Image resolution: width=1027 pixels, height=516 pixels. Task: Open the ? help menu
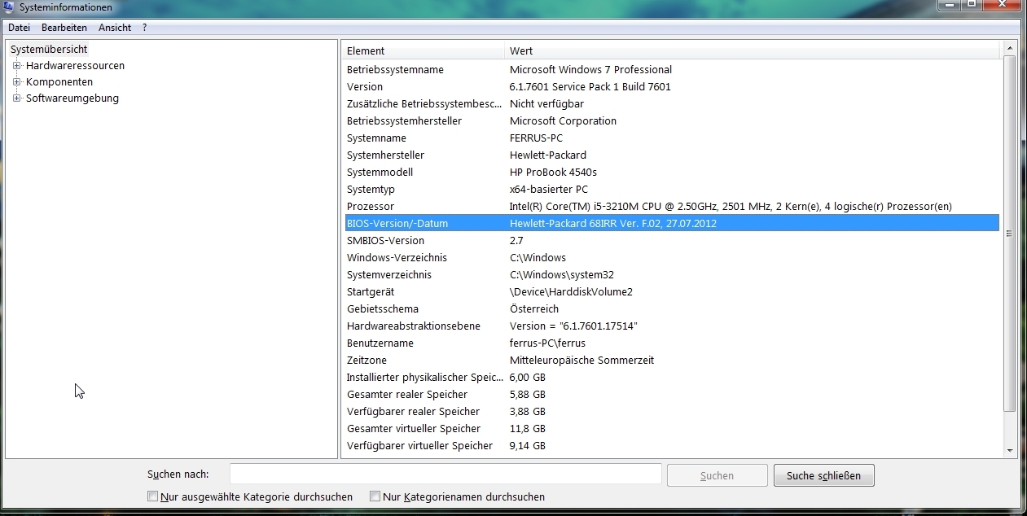click(x=145, y=28)
